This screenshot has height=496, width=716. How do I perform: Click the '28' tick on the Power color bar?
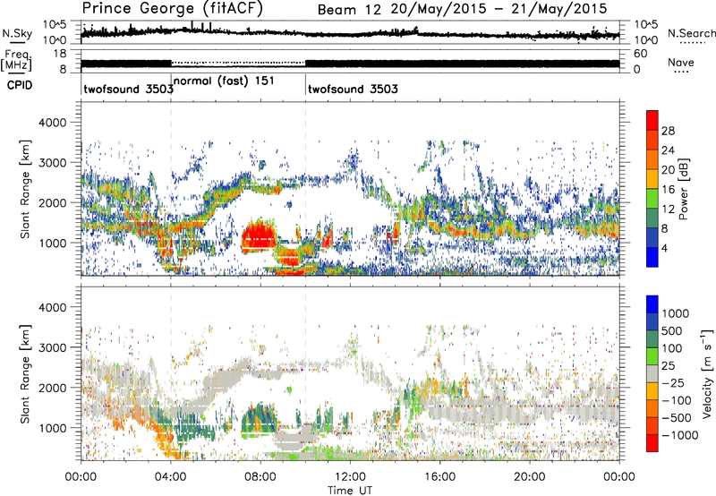(668, 131)
